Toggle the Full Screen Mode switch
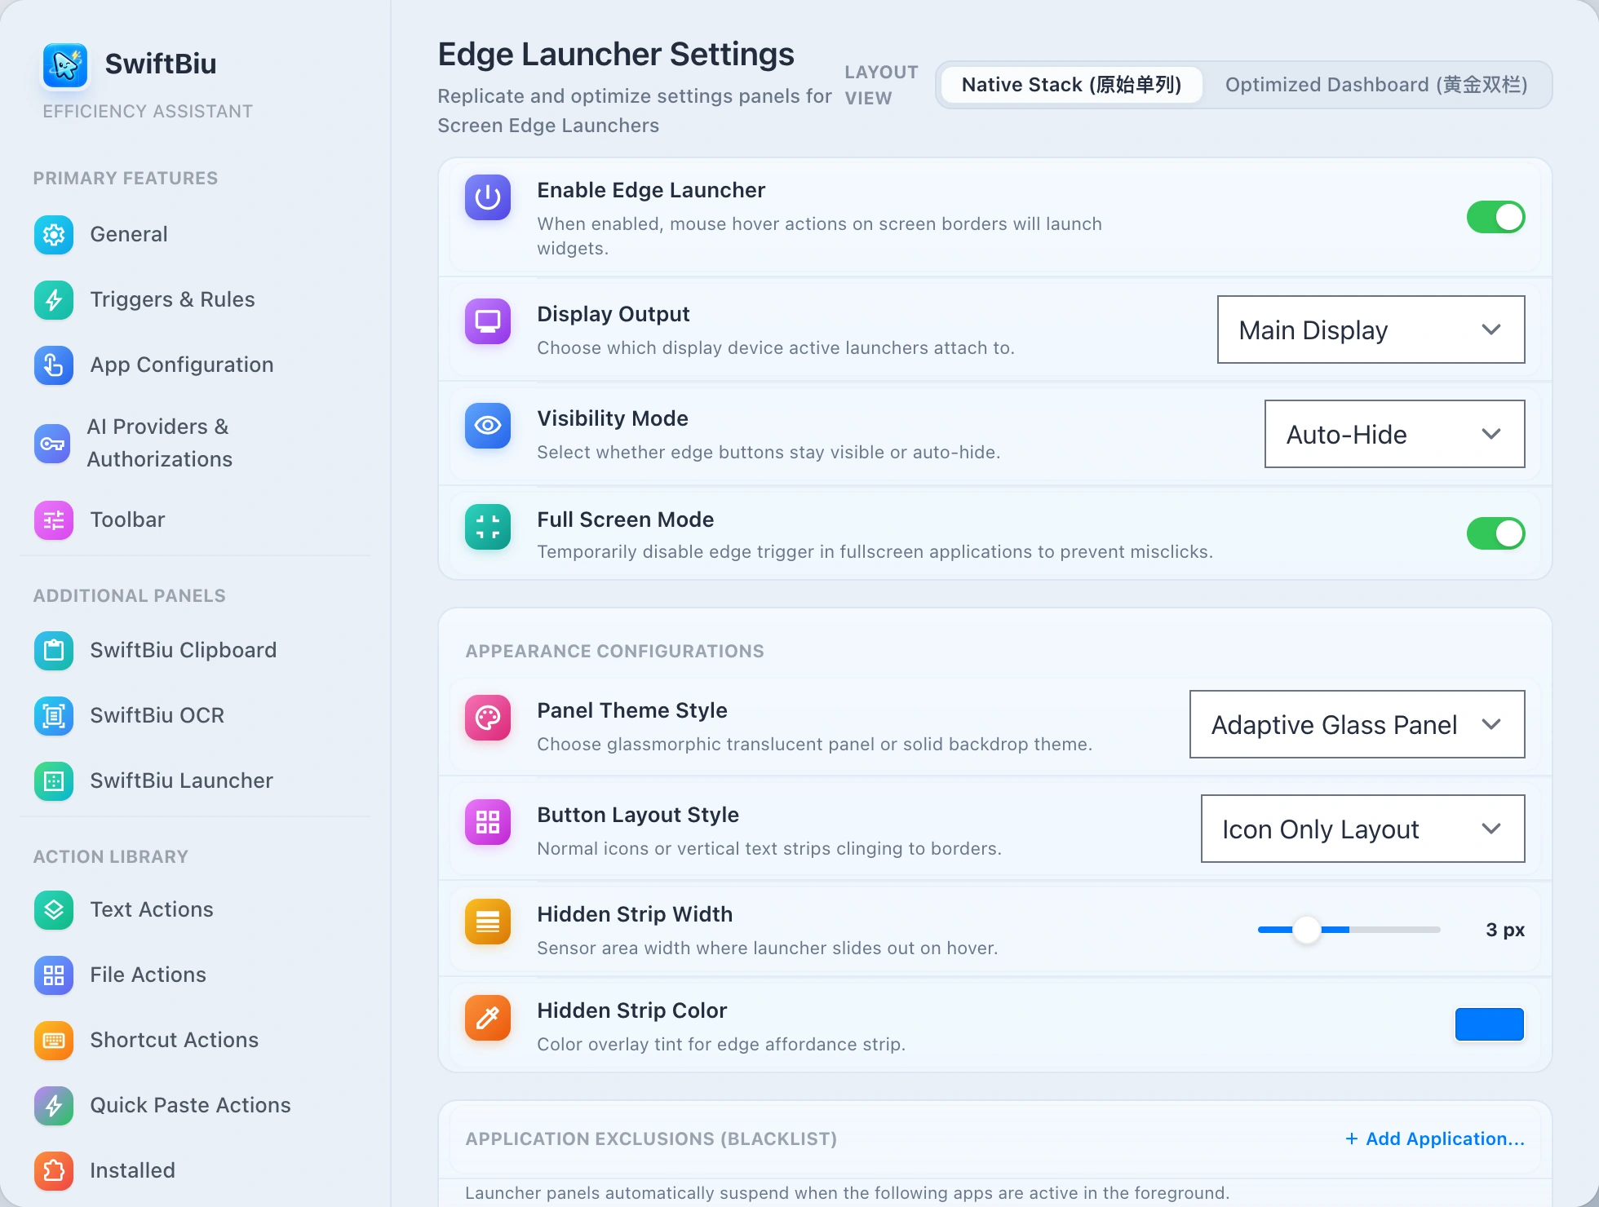Screen dimensions: 1599x1207 pyautogui.click(x=1495, y=533)
